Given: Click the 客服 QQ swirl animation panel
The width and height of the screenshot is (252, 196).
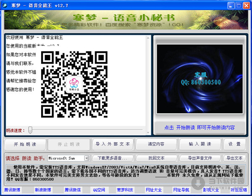Looking at the screenshot, I should pos(200,79).
